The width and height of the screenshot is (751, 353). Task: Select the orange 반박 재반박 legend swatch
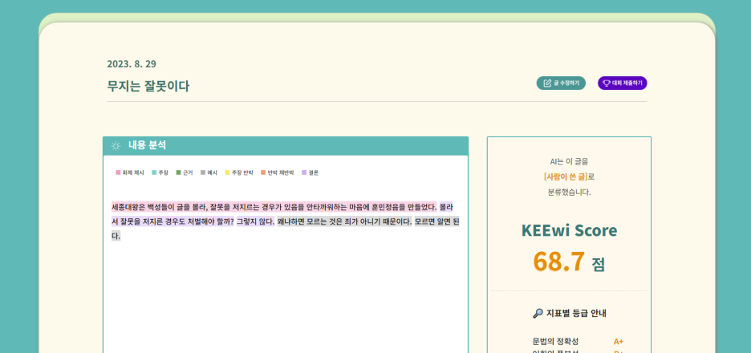[263, 172]
